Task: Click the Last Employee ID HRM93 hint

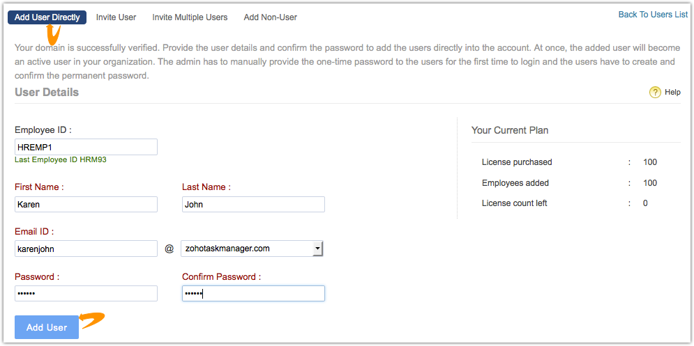Action: pyautogui.click(x=61, y=159)
